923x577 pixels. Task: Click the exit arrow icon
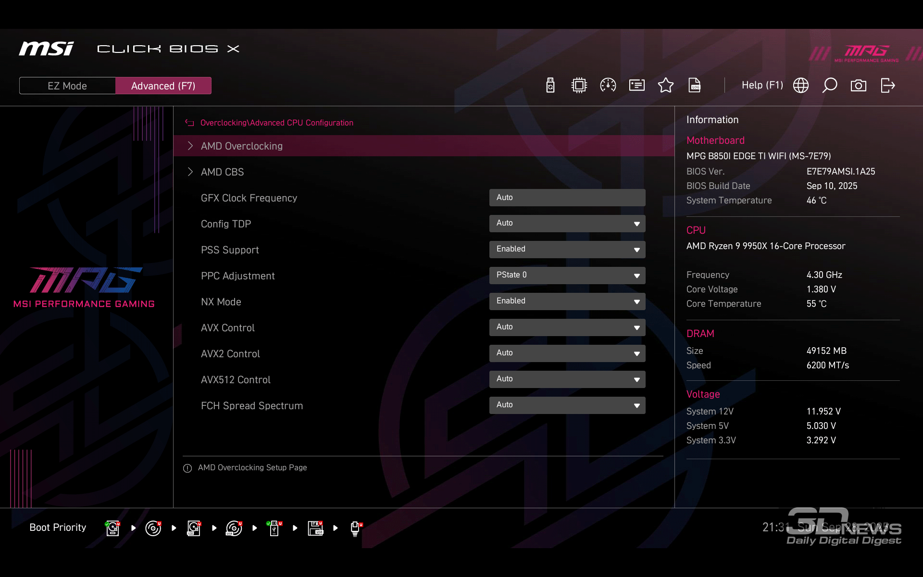coord(887,86)
